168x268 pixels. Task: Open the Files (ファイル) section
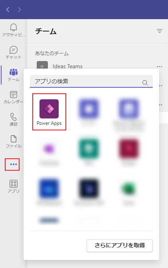(x=14, y=142)
